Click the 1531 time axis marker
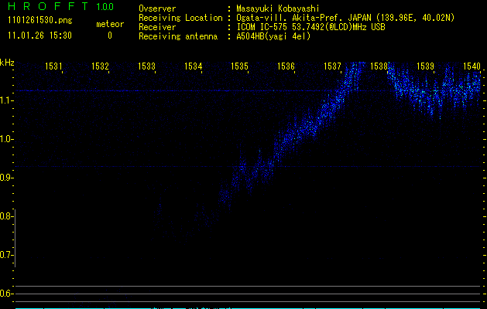The width and height of the screenshot is (487, 309). [53, 66]
